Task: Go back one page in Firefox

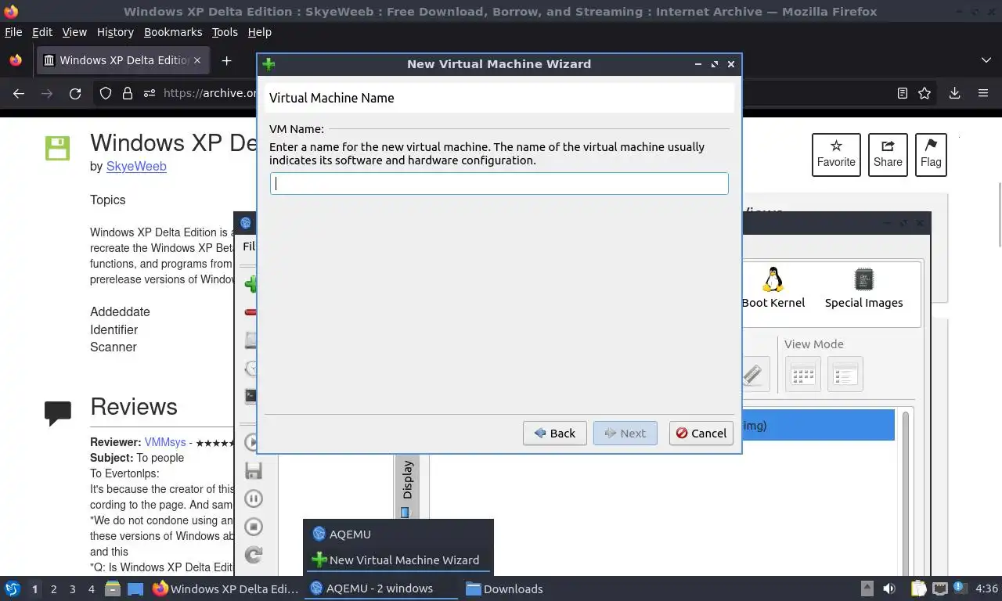Action: pyautogui.click(x=19, y=93)
